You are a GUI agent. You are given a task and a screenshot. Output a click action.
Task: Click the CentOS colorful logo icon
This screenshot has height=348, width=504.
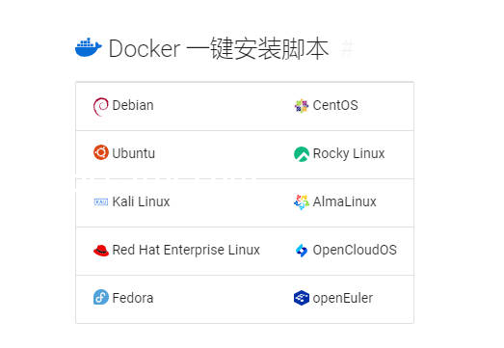(302, 105)
